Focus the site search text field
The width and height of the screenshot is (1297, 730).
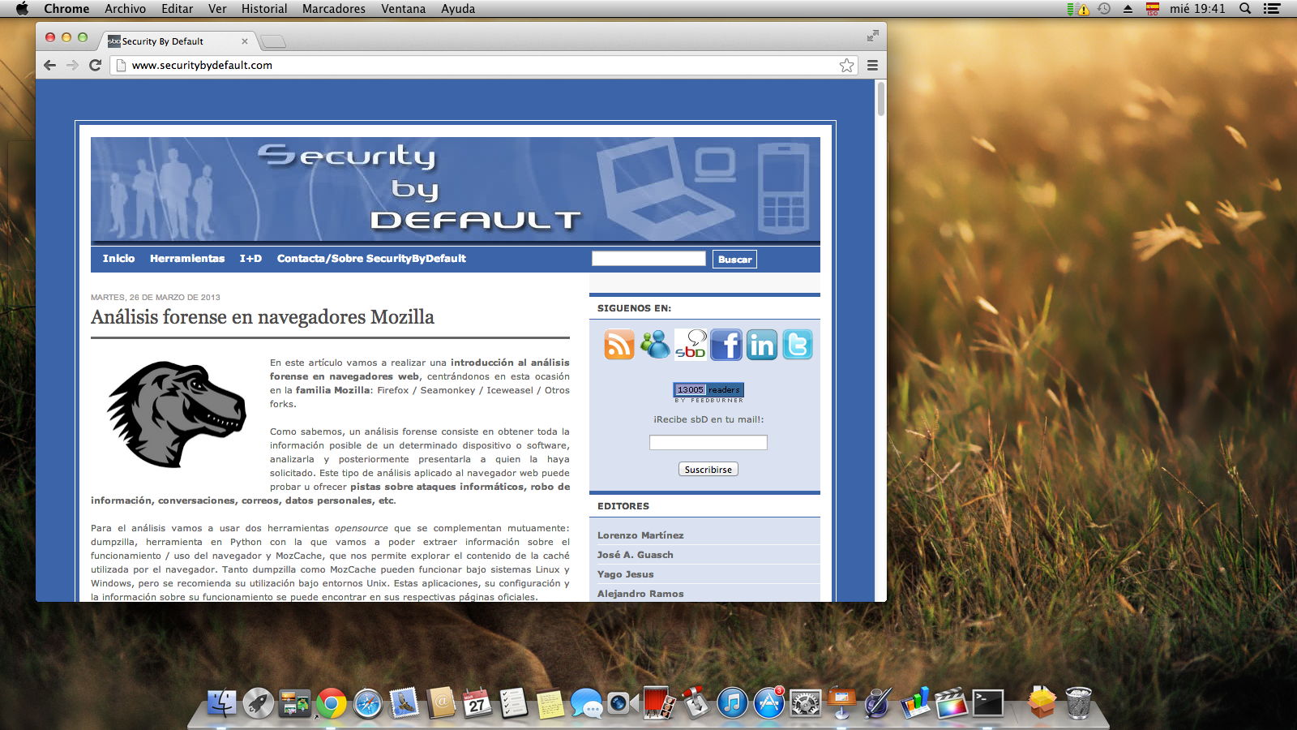point(649,259)
